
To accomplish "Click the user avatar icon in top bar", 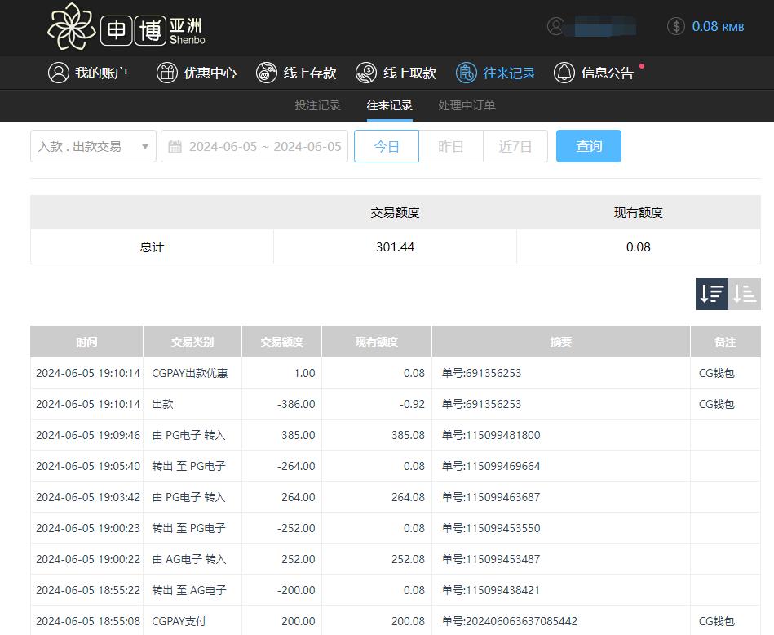I will tap(556, 25).
